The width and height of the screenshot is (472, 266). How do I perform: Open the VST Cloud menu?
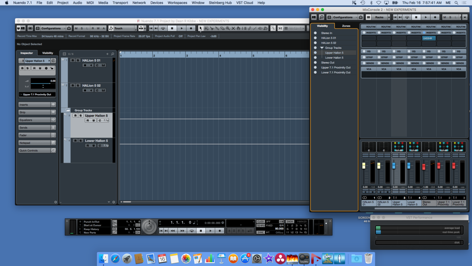click(245, 3)
